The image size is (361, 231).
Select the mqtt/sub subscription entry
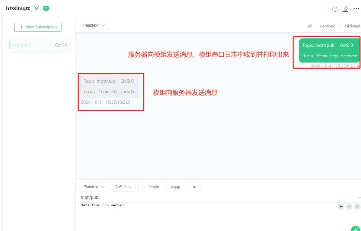39,45
